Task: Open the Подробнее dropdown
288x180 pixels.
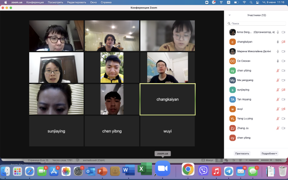Action: pyautogui.click(x=269, y=153)
